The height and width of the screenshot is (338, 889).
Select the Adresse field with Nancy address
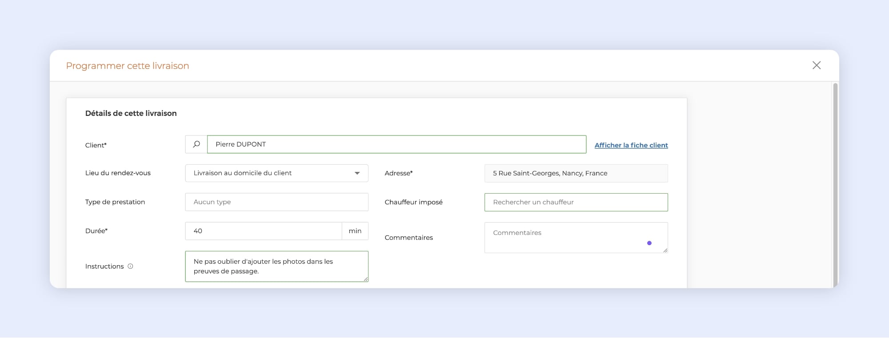click(576, 173)
